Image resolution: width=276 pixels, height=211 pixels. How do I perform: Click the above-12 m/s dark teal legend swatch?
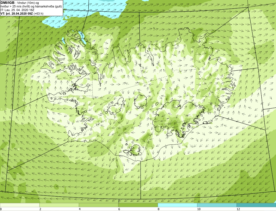[256, 205]
